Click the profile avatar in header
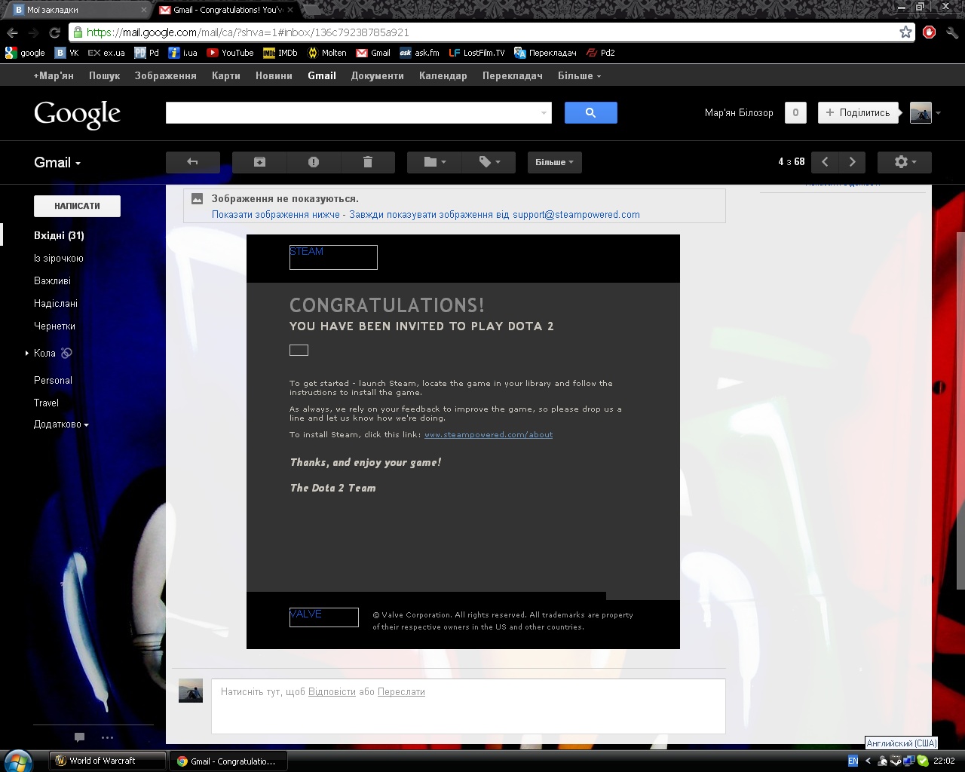 [921, 112]
